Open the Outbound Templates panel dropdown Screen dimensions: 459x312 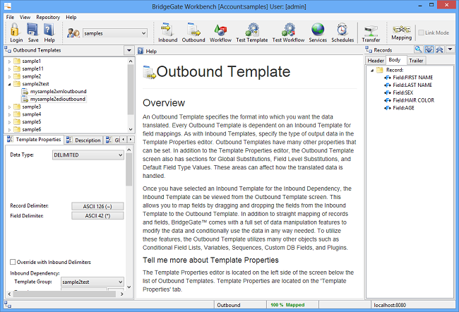click(x=129, y=50)
